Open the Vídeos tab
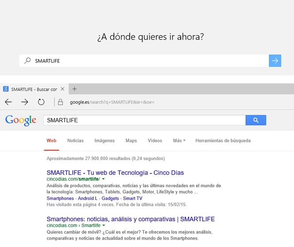294x247 pixels. 155,141
